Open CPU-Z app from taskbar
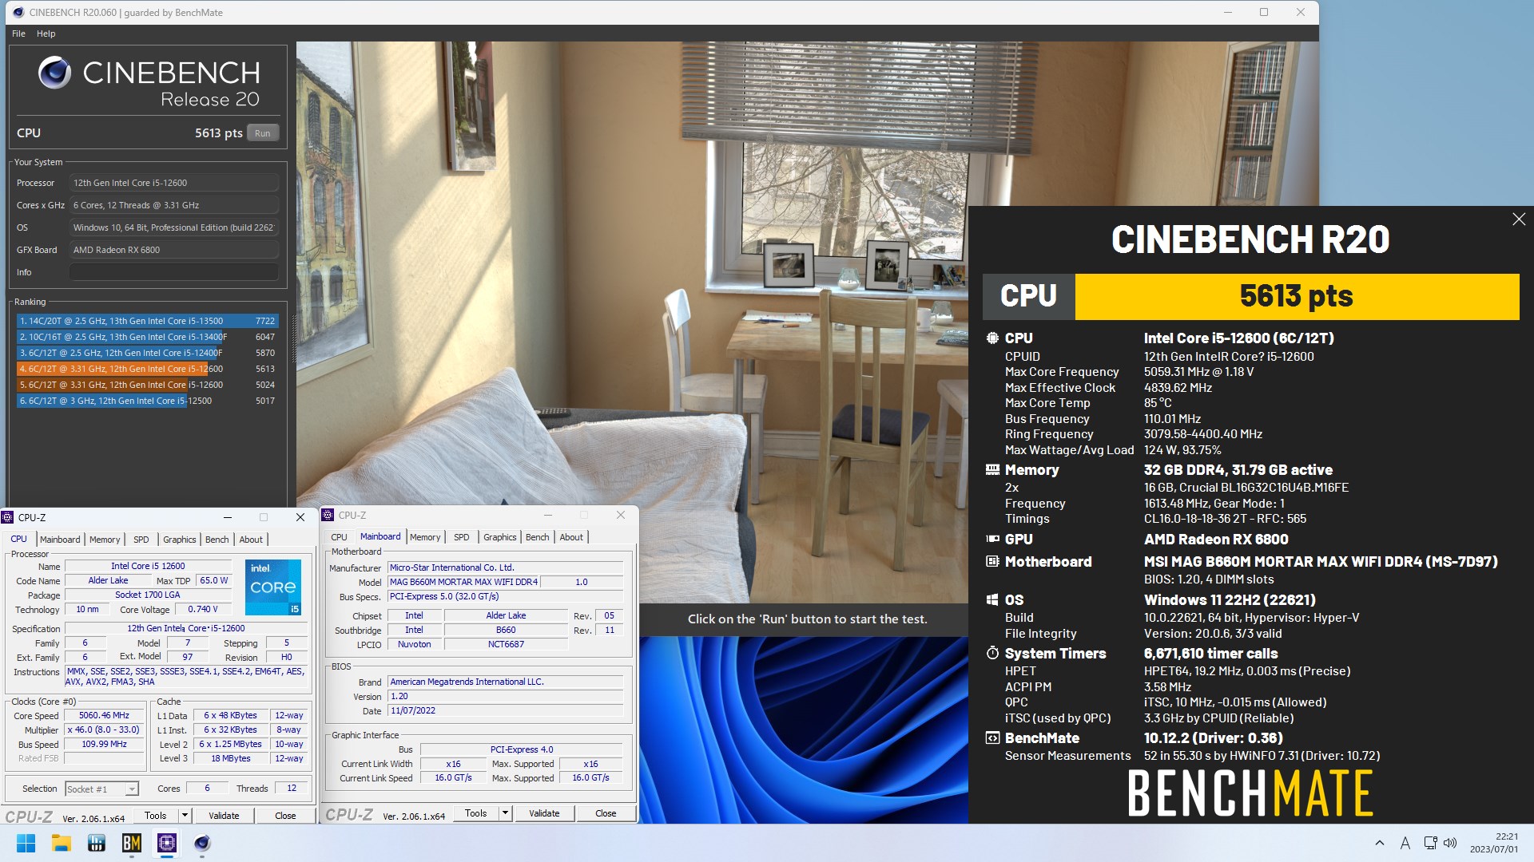The height and width of the screenshot is (862, 1534). pos(167,843)
